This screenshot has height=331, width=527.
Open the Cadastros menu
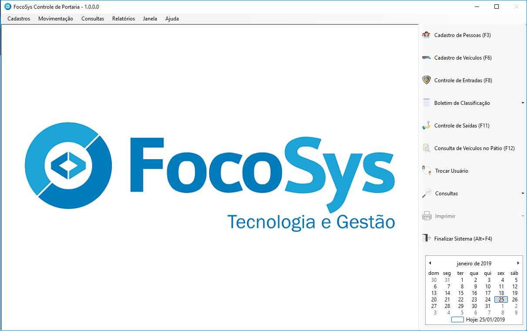(x=19, y=19)
